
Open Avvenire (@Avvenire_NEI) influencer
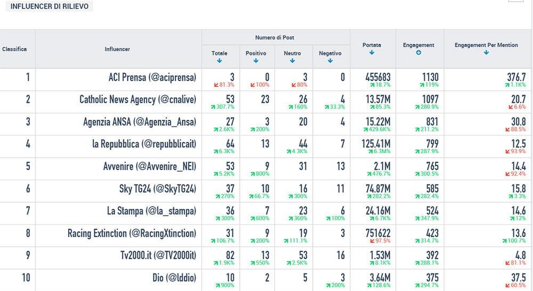coord(150,167)
